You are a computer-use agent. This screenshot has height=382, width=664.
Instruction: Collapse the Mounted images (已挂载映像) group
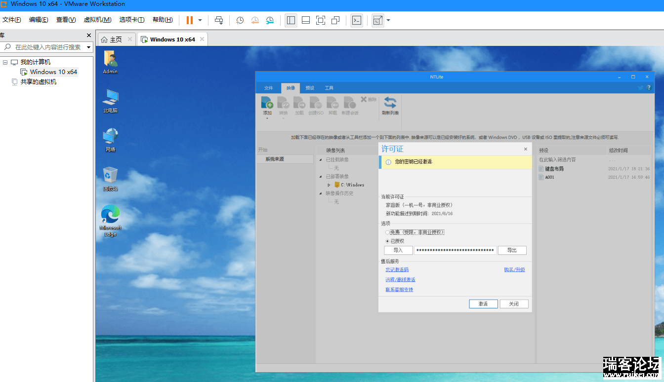[x=321, y=160]
